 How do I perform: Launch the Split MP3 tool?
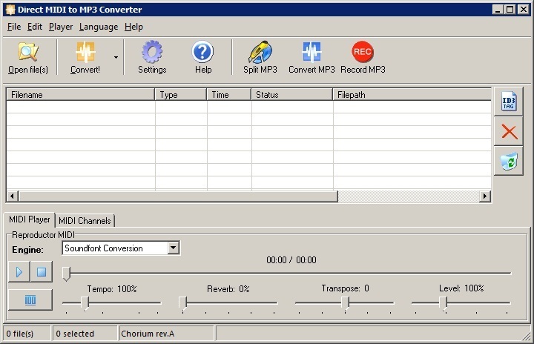click(x=260, y=53)
